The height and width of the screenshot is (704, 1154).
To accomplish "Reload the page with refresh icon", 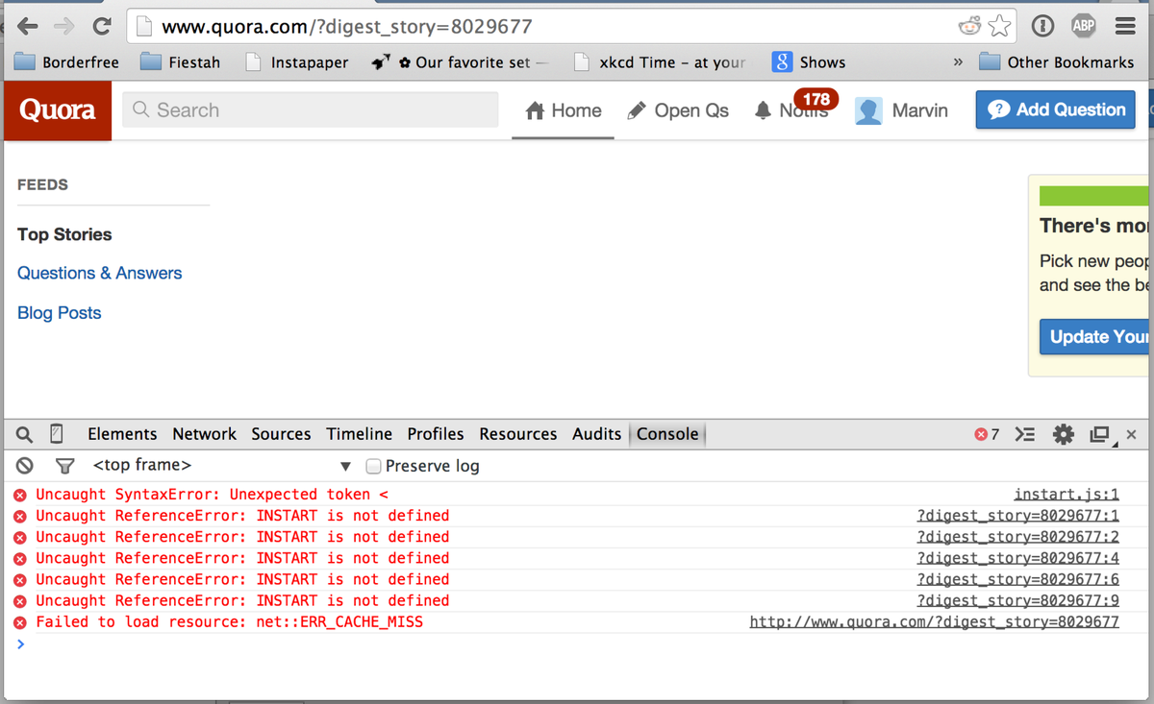I will 101,26.
